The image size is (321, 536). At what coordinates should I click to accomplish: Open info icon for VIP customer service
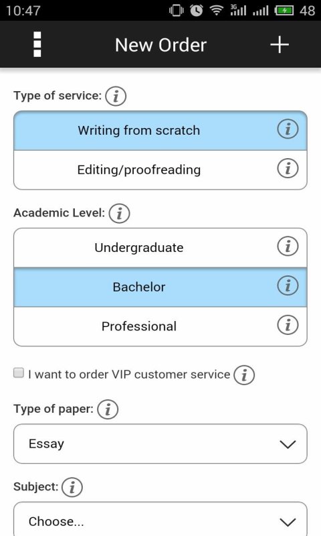pos(244,375)
